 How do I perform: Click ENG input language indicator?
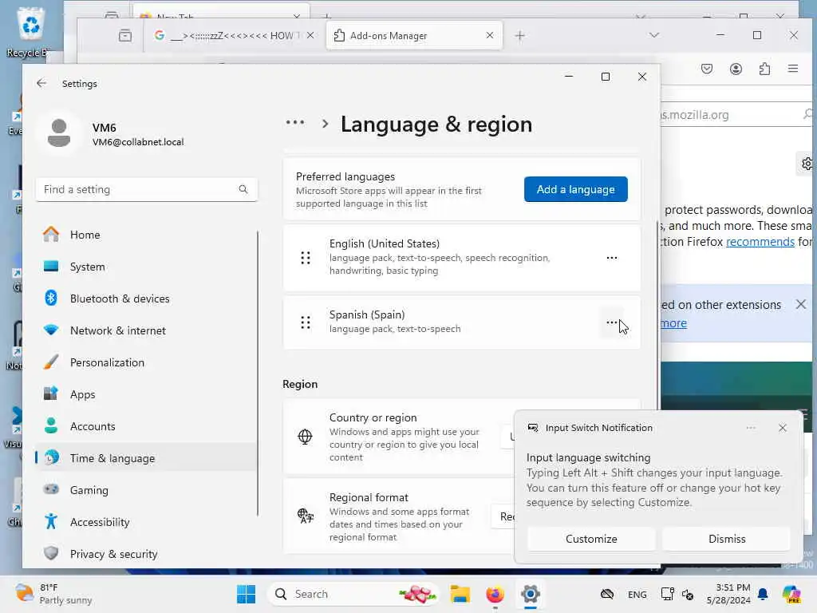coord(637,594)
